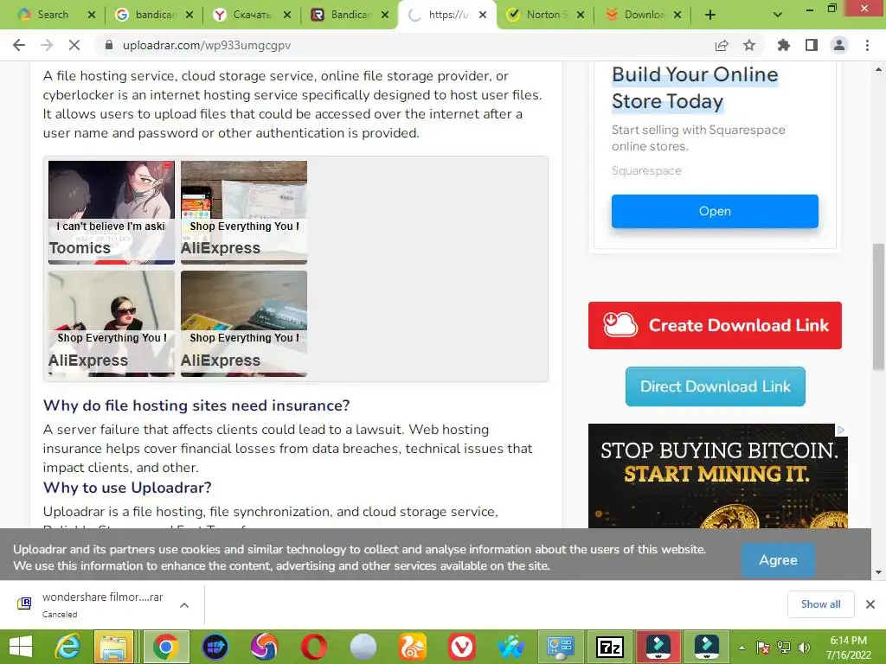Agree to the cookie notice
886x664 pixels.
(778, 559)
